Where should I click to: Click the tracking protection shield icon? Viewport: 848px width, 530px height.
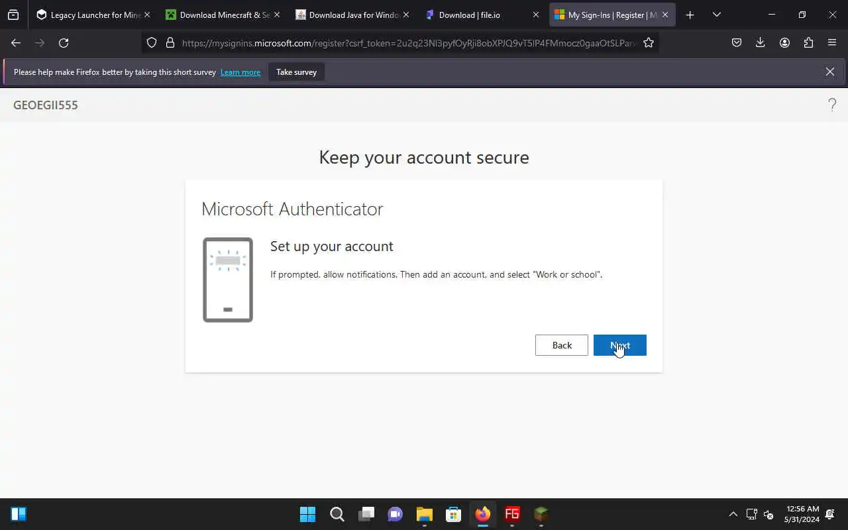152,42
